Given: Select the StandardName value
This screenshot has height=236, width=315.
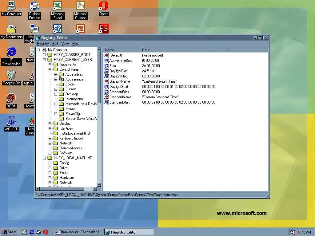Looking at the screenshot, I should tap(120, 97).
